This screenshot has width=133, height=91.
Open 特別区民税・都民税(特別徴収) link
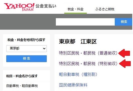[x=88, y=64]
